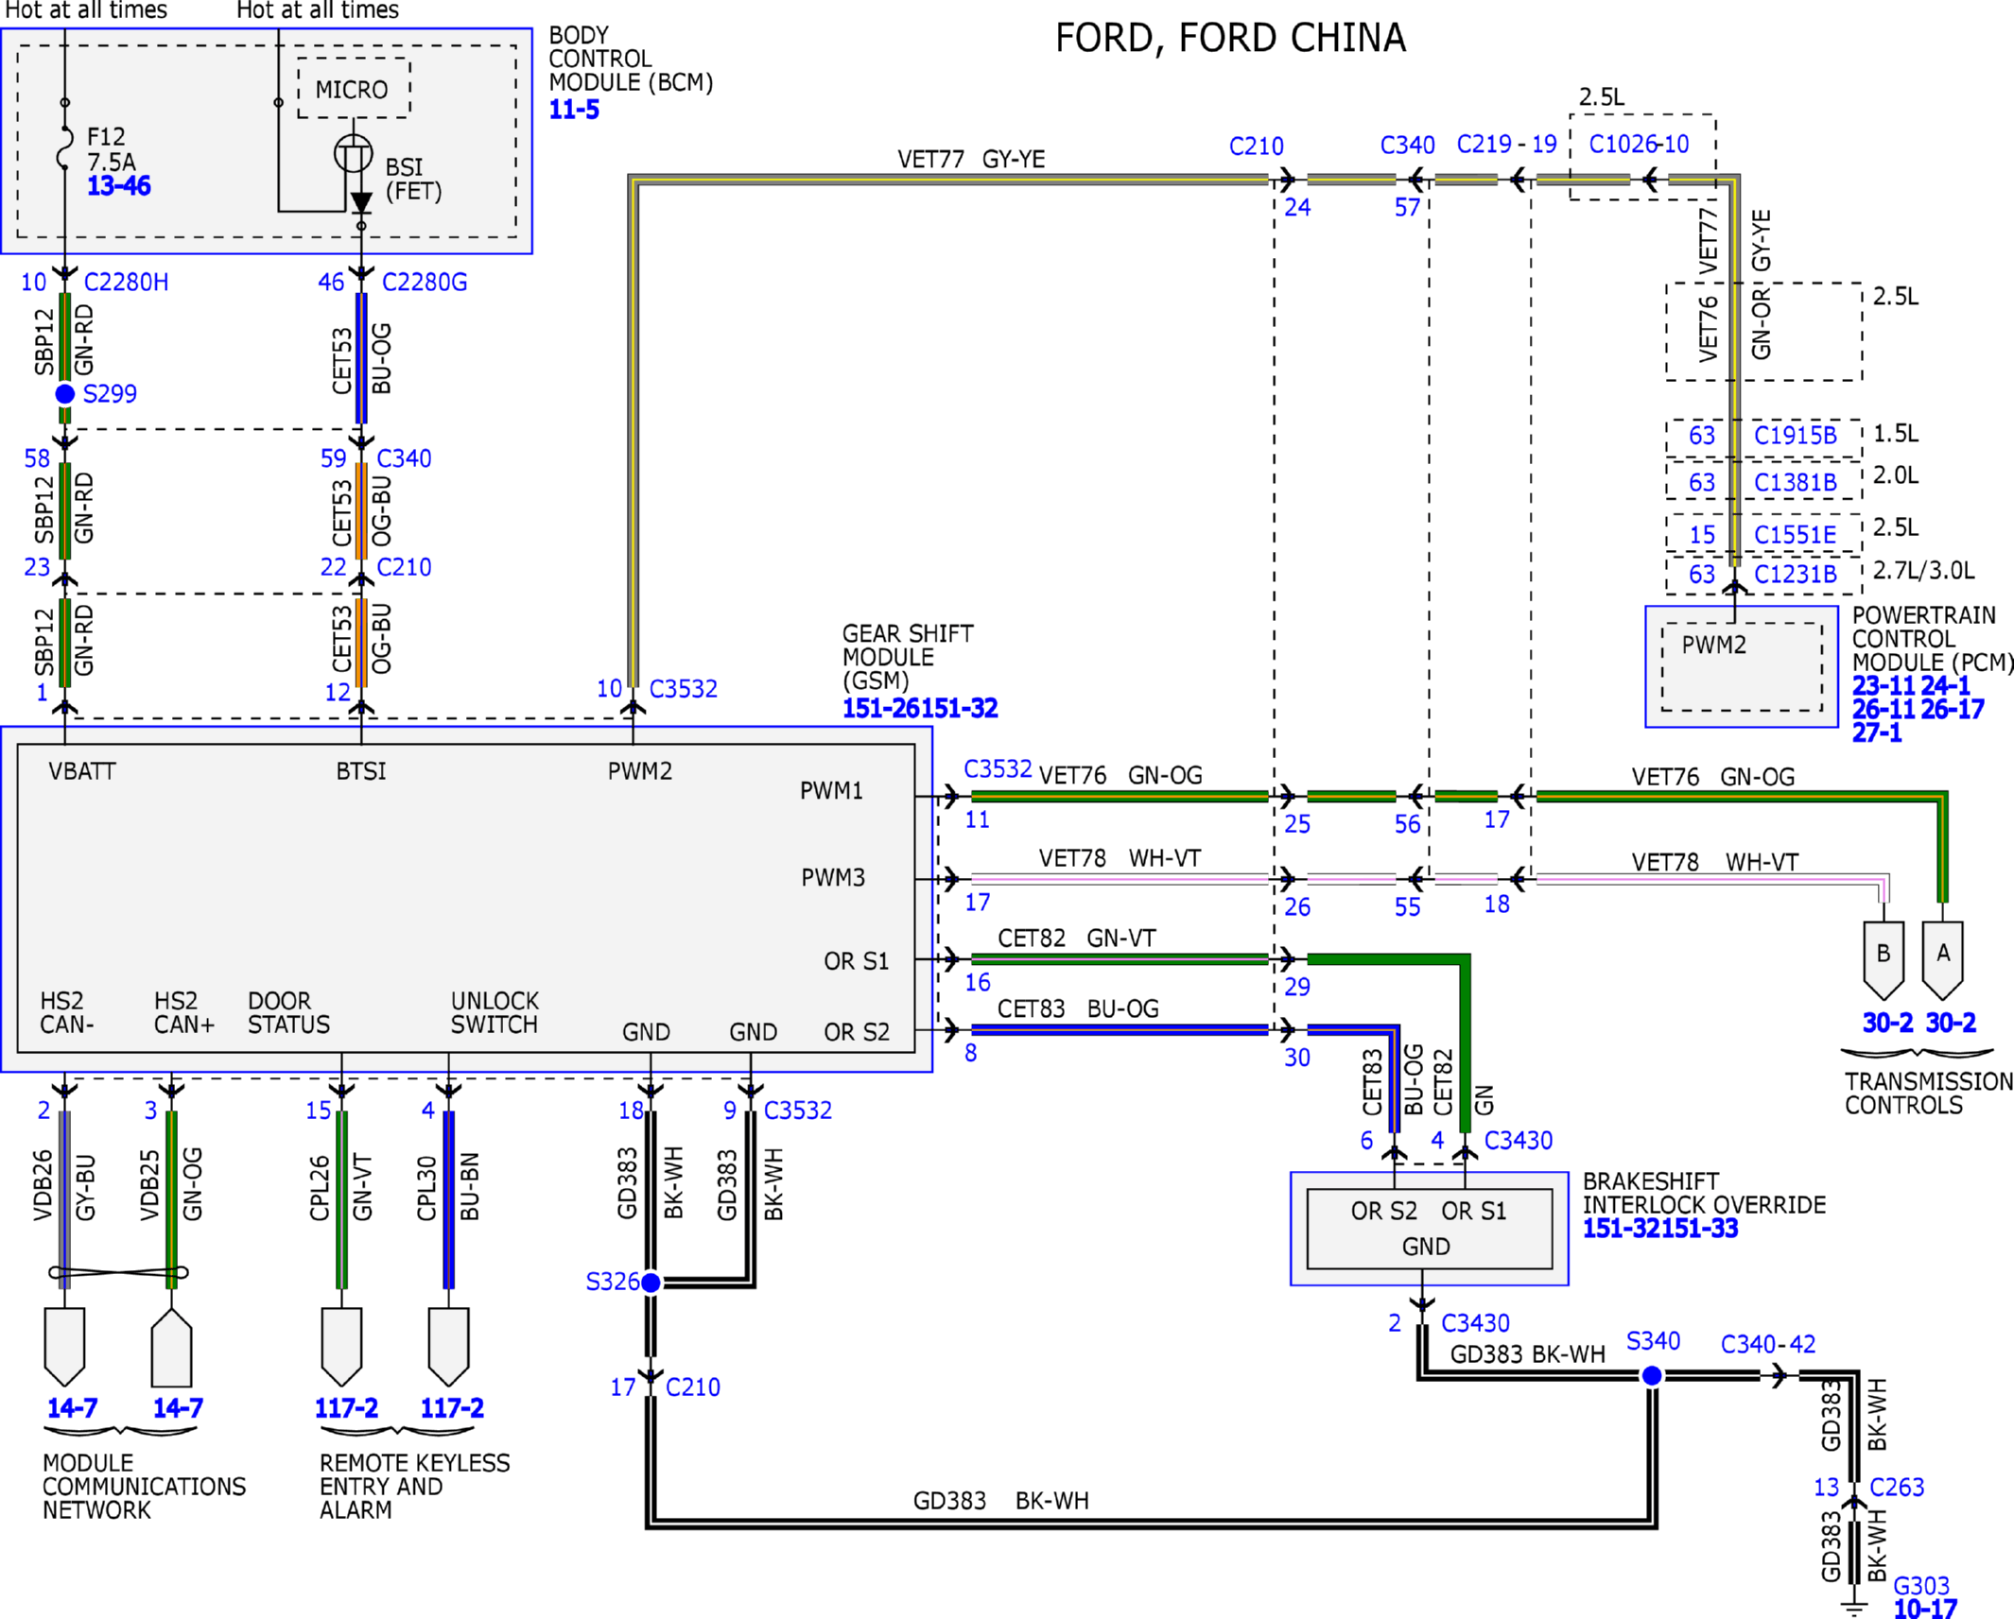2014x1619 pixels.
Task: Click off-page connector B
Action: tap(1884, 960)
